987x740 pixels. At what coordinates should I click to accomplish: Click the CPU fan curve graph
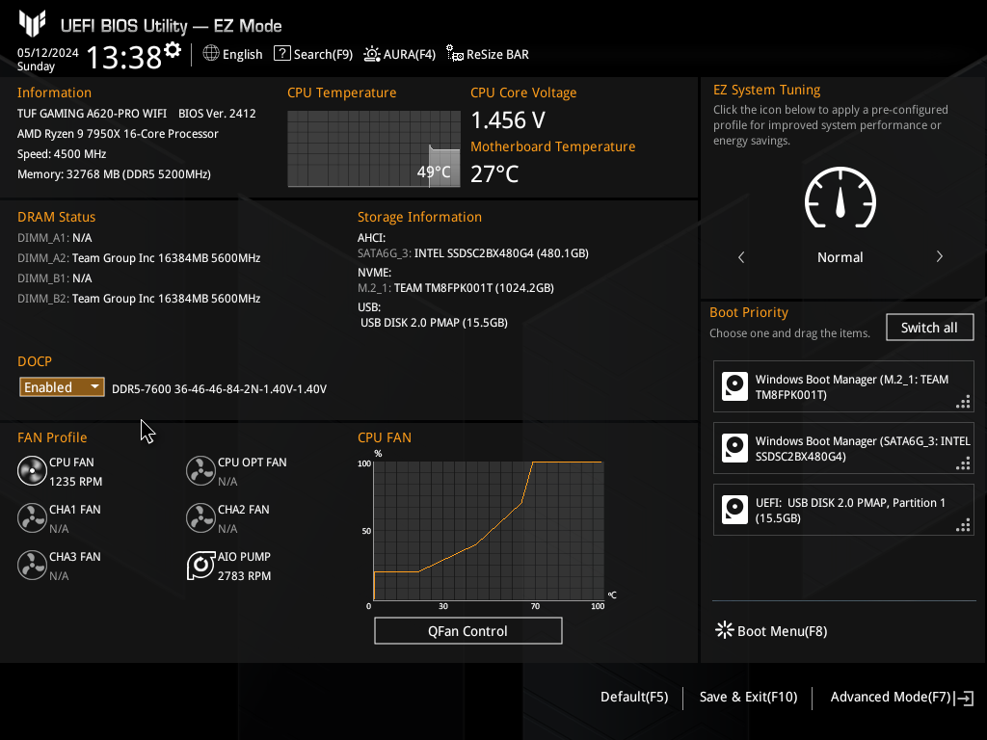click(489, 531)
